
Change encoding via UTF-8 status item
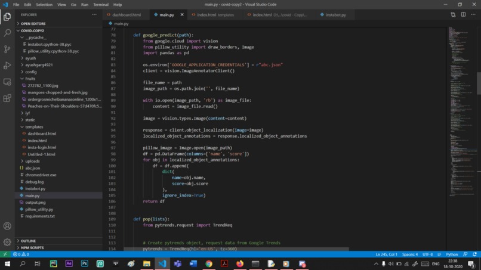click(427, 255)
